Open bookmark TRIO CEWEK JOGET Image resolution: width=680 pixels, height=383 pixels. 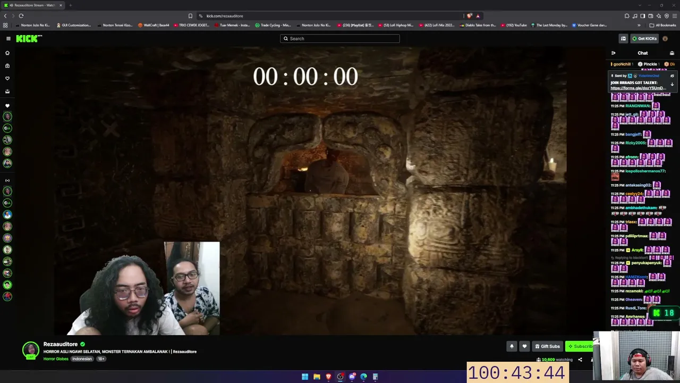coord(191,25)
